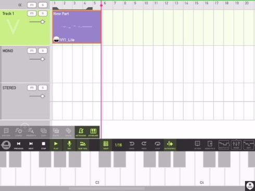
Task: Undo the last action
Action: coord(132,145)
